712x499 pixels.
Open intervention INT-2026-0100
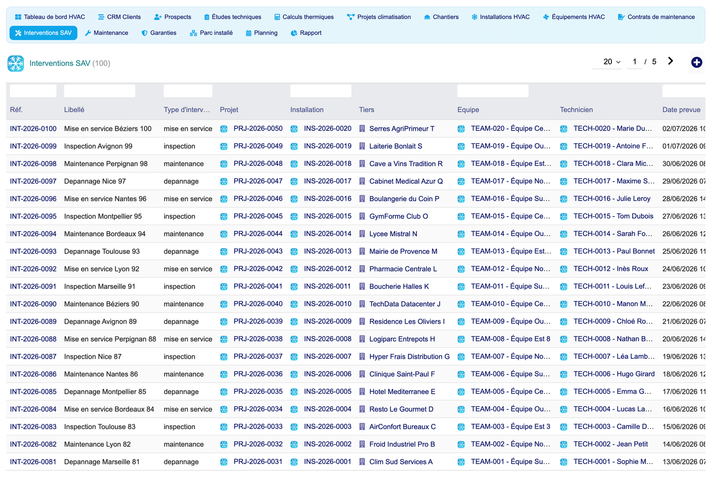pos(33,128)
